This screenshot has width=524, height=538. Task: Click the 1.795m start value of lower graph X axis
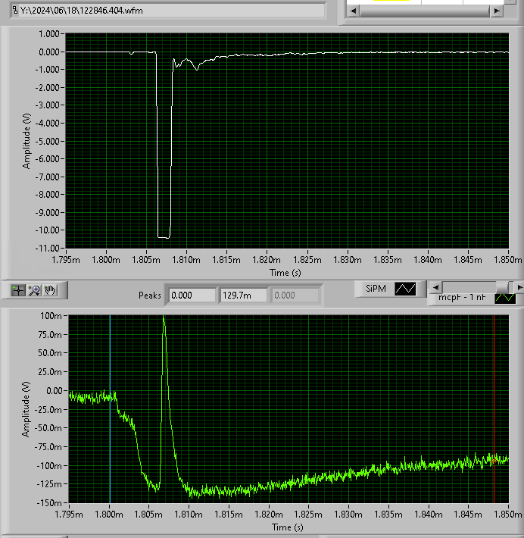[69, 515]
